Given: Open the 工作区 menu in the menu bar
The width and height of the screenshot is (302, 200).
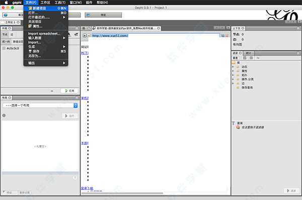Looking at the screenshot, I should pyautogui.click(x=45, y=3).
